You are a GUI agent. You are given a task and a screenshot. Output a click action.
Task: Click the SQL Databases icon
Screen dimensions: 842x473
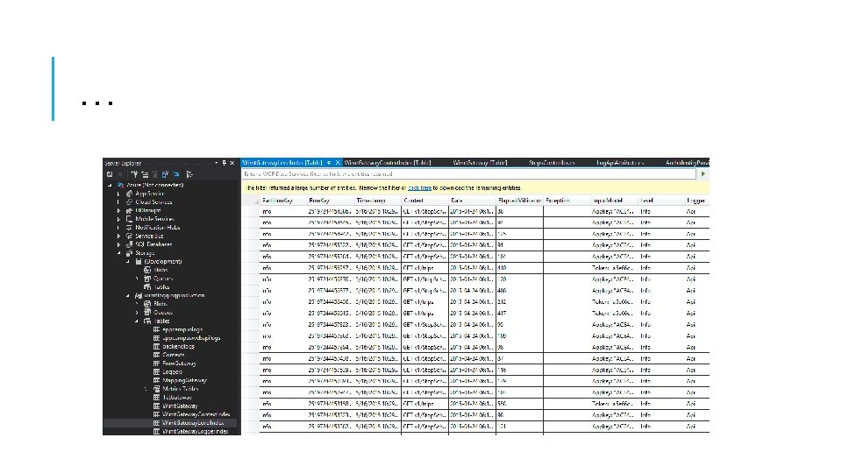[129, 244]
